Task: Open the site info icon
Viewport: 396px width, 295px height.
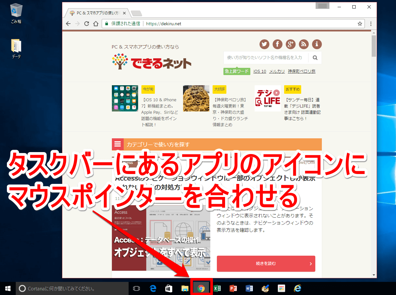Action: (x=317, y=44)
